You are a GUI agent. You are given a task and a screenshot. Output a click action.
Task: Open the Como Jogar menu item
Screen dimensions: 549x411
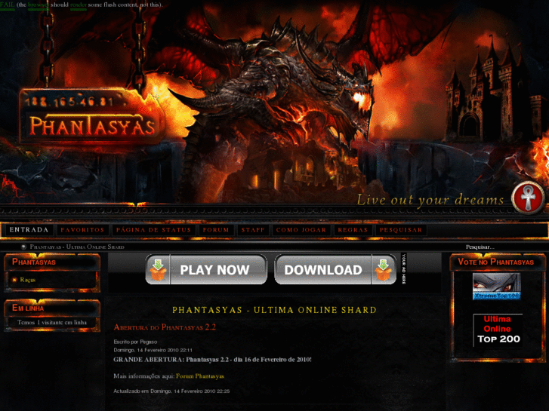[x=301, y=230]
